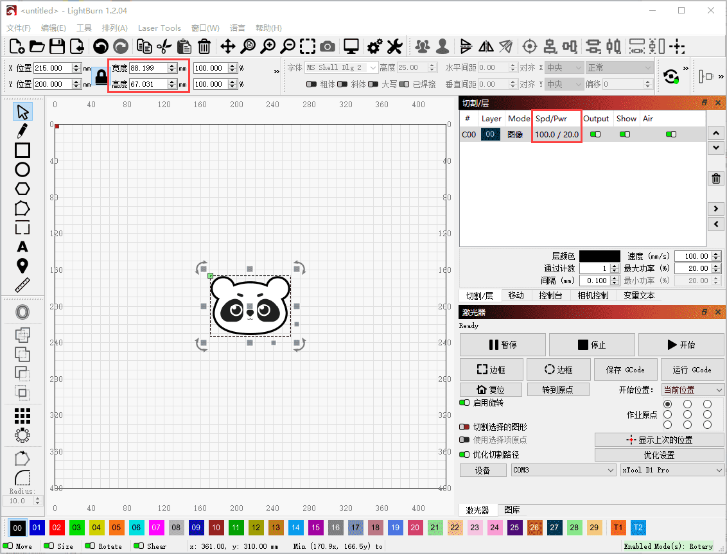Click the camera capture icon
The height and width of the screenshot is (554, 727).
tap(328, 46)
